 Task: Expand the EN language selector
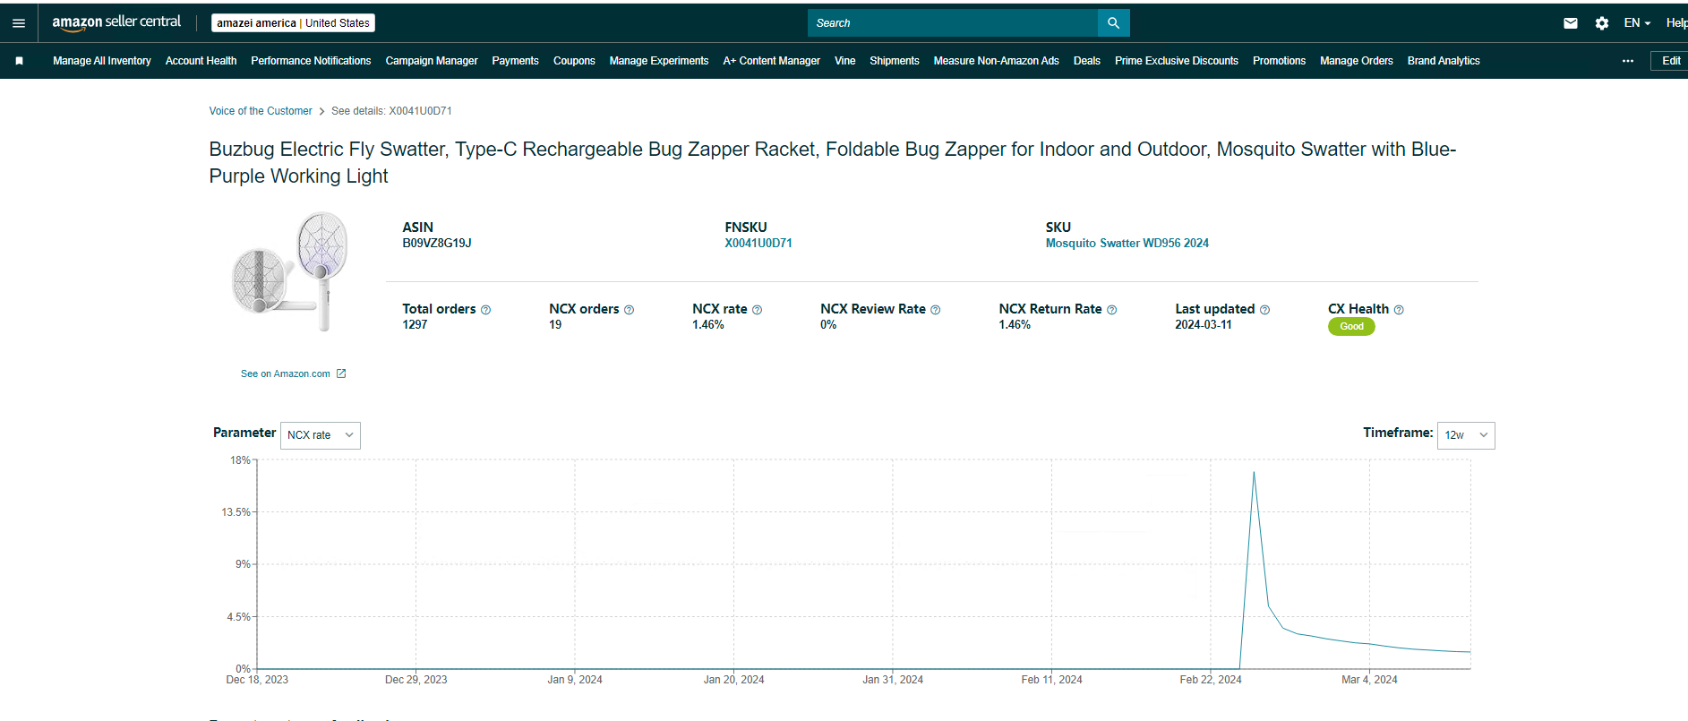1637,23
